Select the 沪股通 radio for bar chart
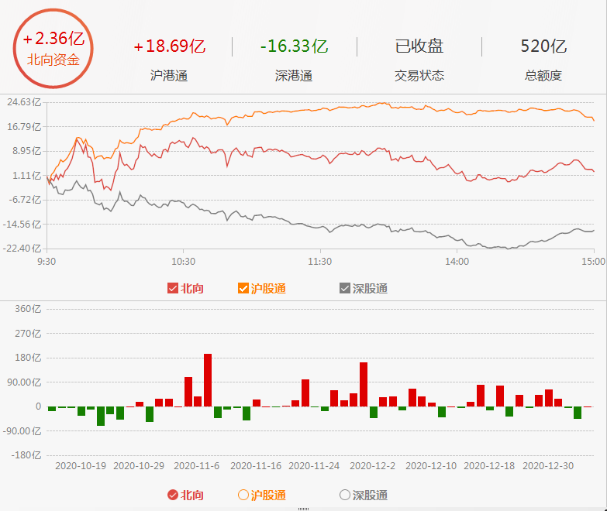Image resolution: width=607 pixels, height=511 pixels. pyautogui.click(x=243, y=495)
